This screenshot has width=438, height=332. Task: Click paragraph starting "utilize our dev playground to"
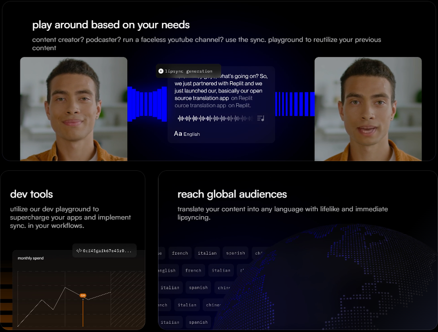point(70,217)
